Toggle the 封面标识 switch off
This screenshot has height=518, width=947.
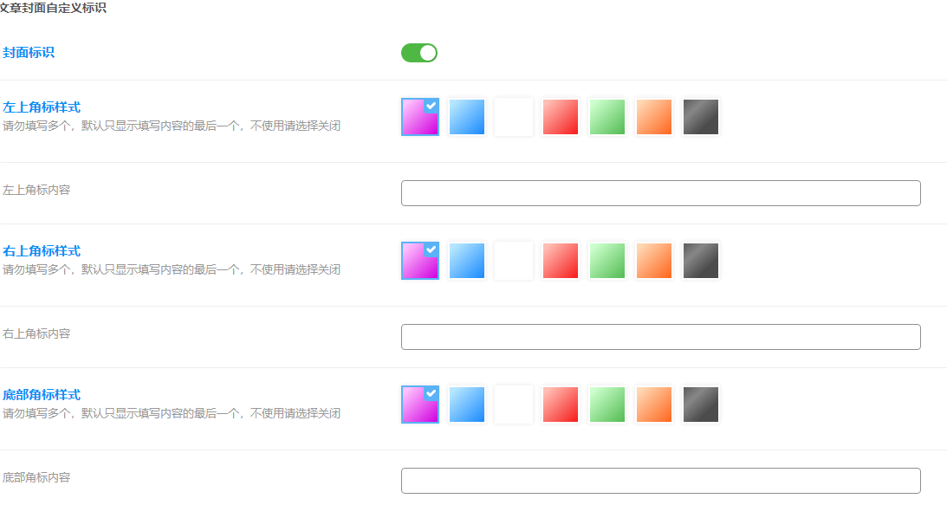click(419, 53)
